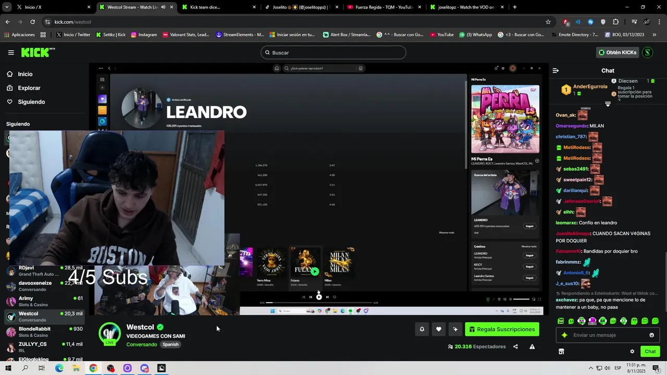Image resolution: width=667 pixels, height=375 pixels.
Task: Open Windows notification center
Action: [656, 368]
